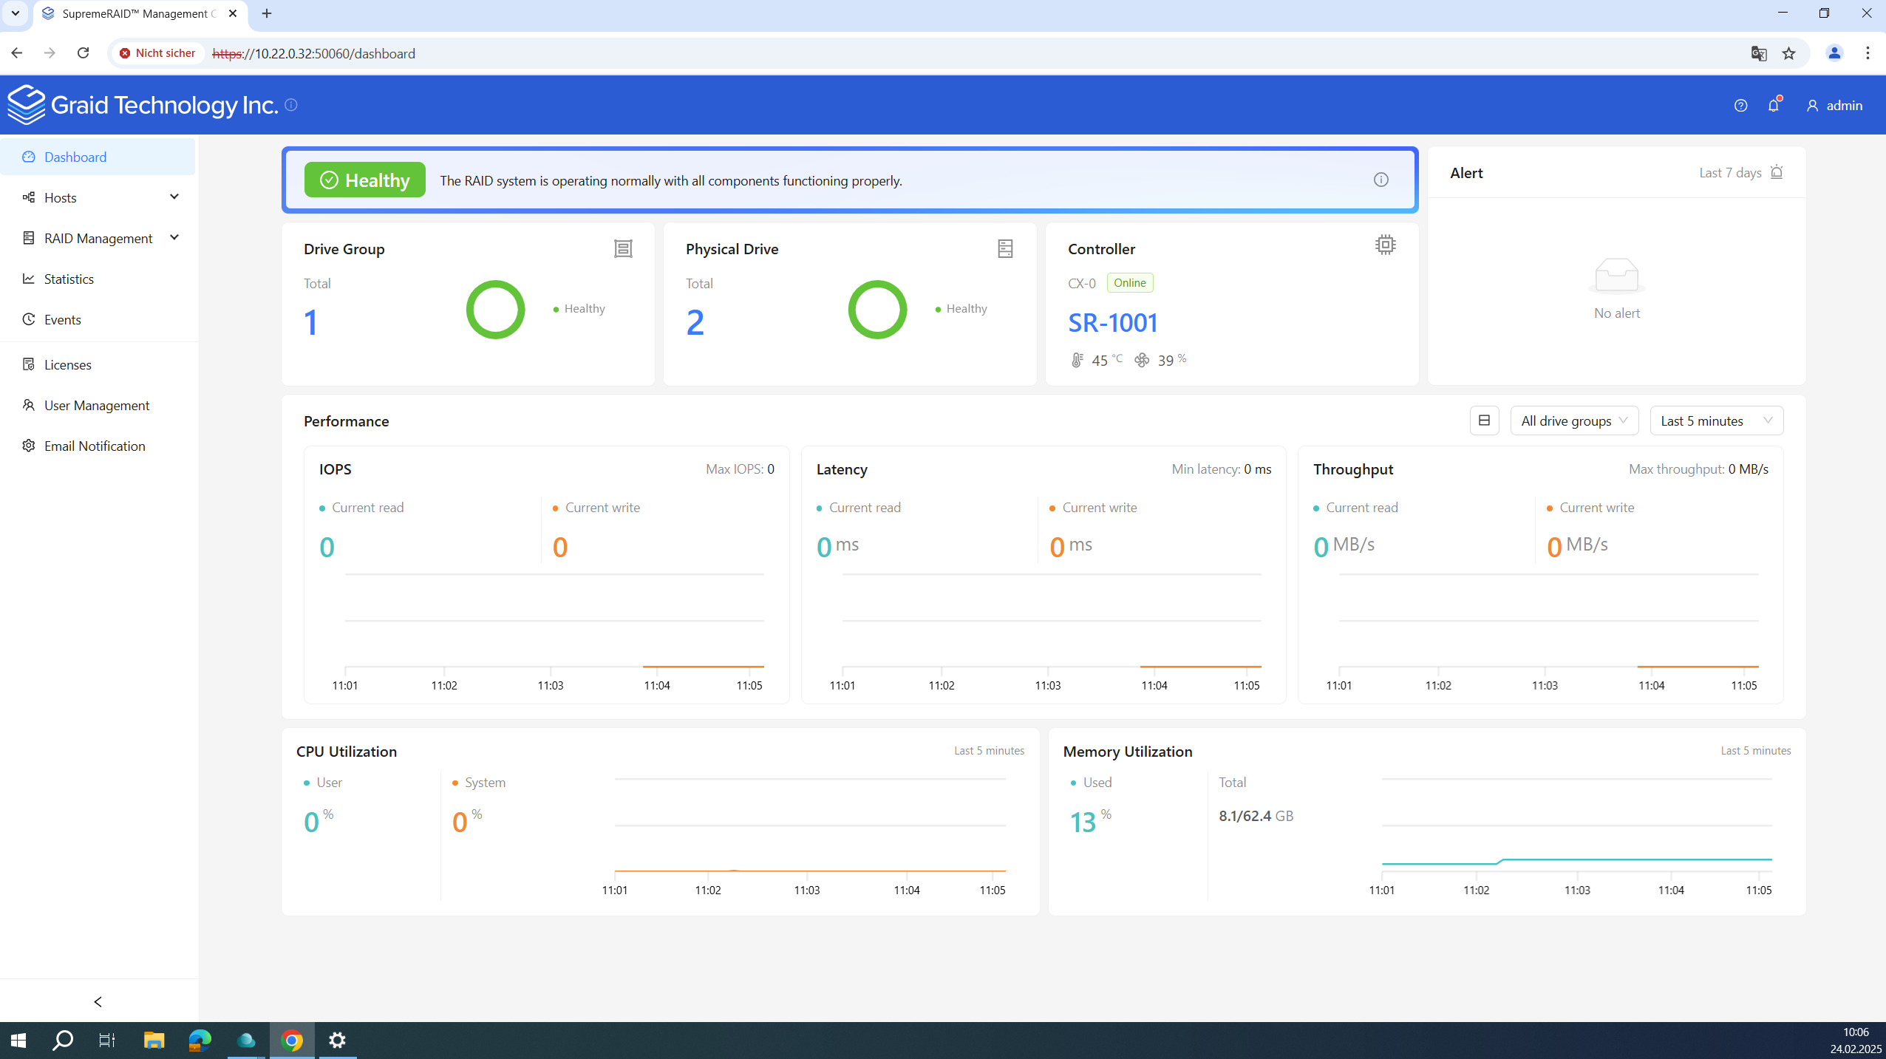Collapse the sidebar with the arrow
Image resolution: width=1886 pixels, height=1059 pixels.
(98, 1001)
